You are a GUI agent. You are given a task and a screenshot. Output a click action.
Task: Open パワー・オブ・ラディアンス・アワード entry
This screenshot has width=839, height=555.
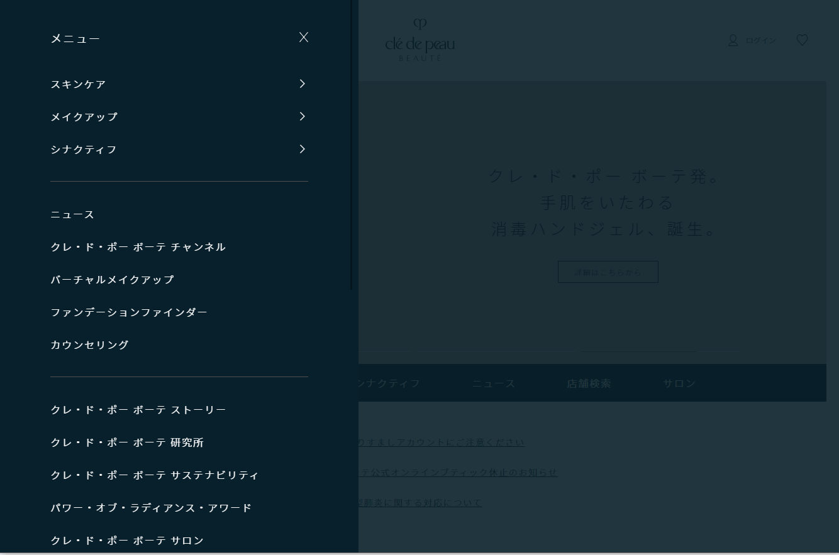tap(151, 508)
